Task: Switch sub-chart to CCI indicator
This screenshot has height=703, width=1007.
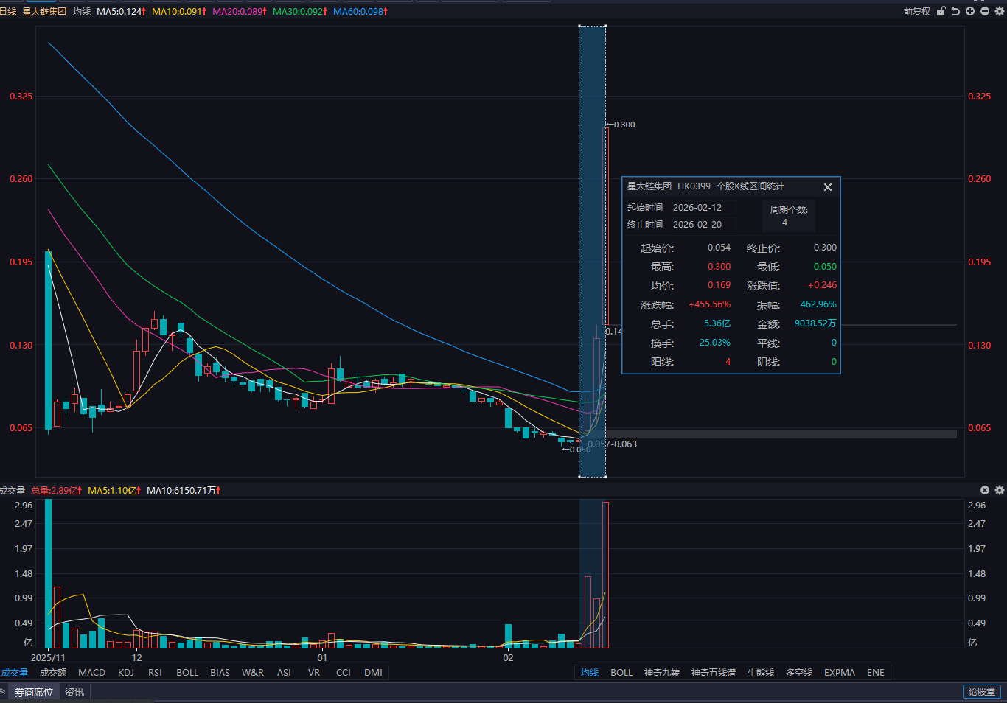Action: pos(344,673)
